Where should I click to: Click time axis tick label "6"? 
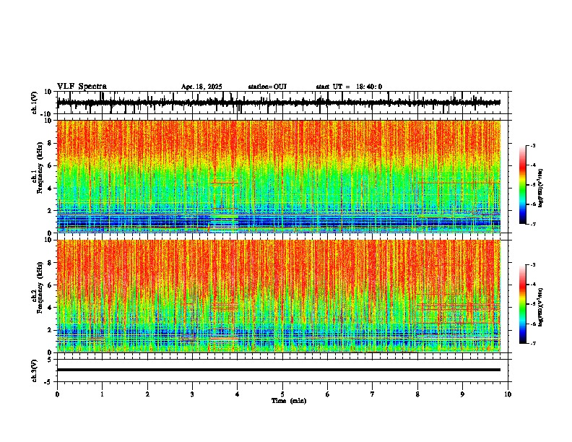(327, 394)
